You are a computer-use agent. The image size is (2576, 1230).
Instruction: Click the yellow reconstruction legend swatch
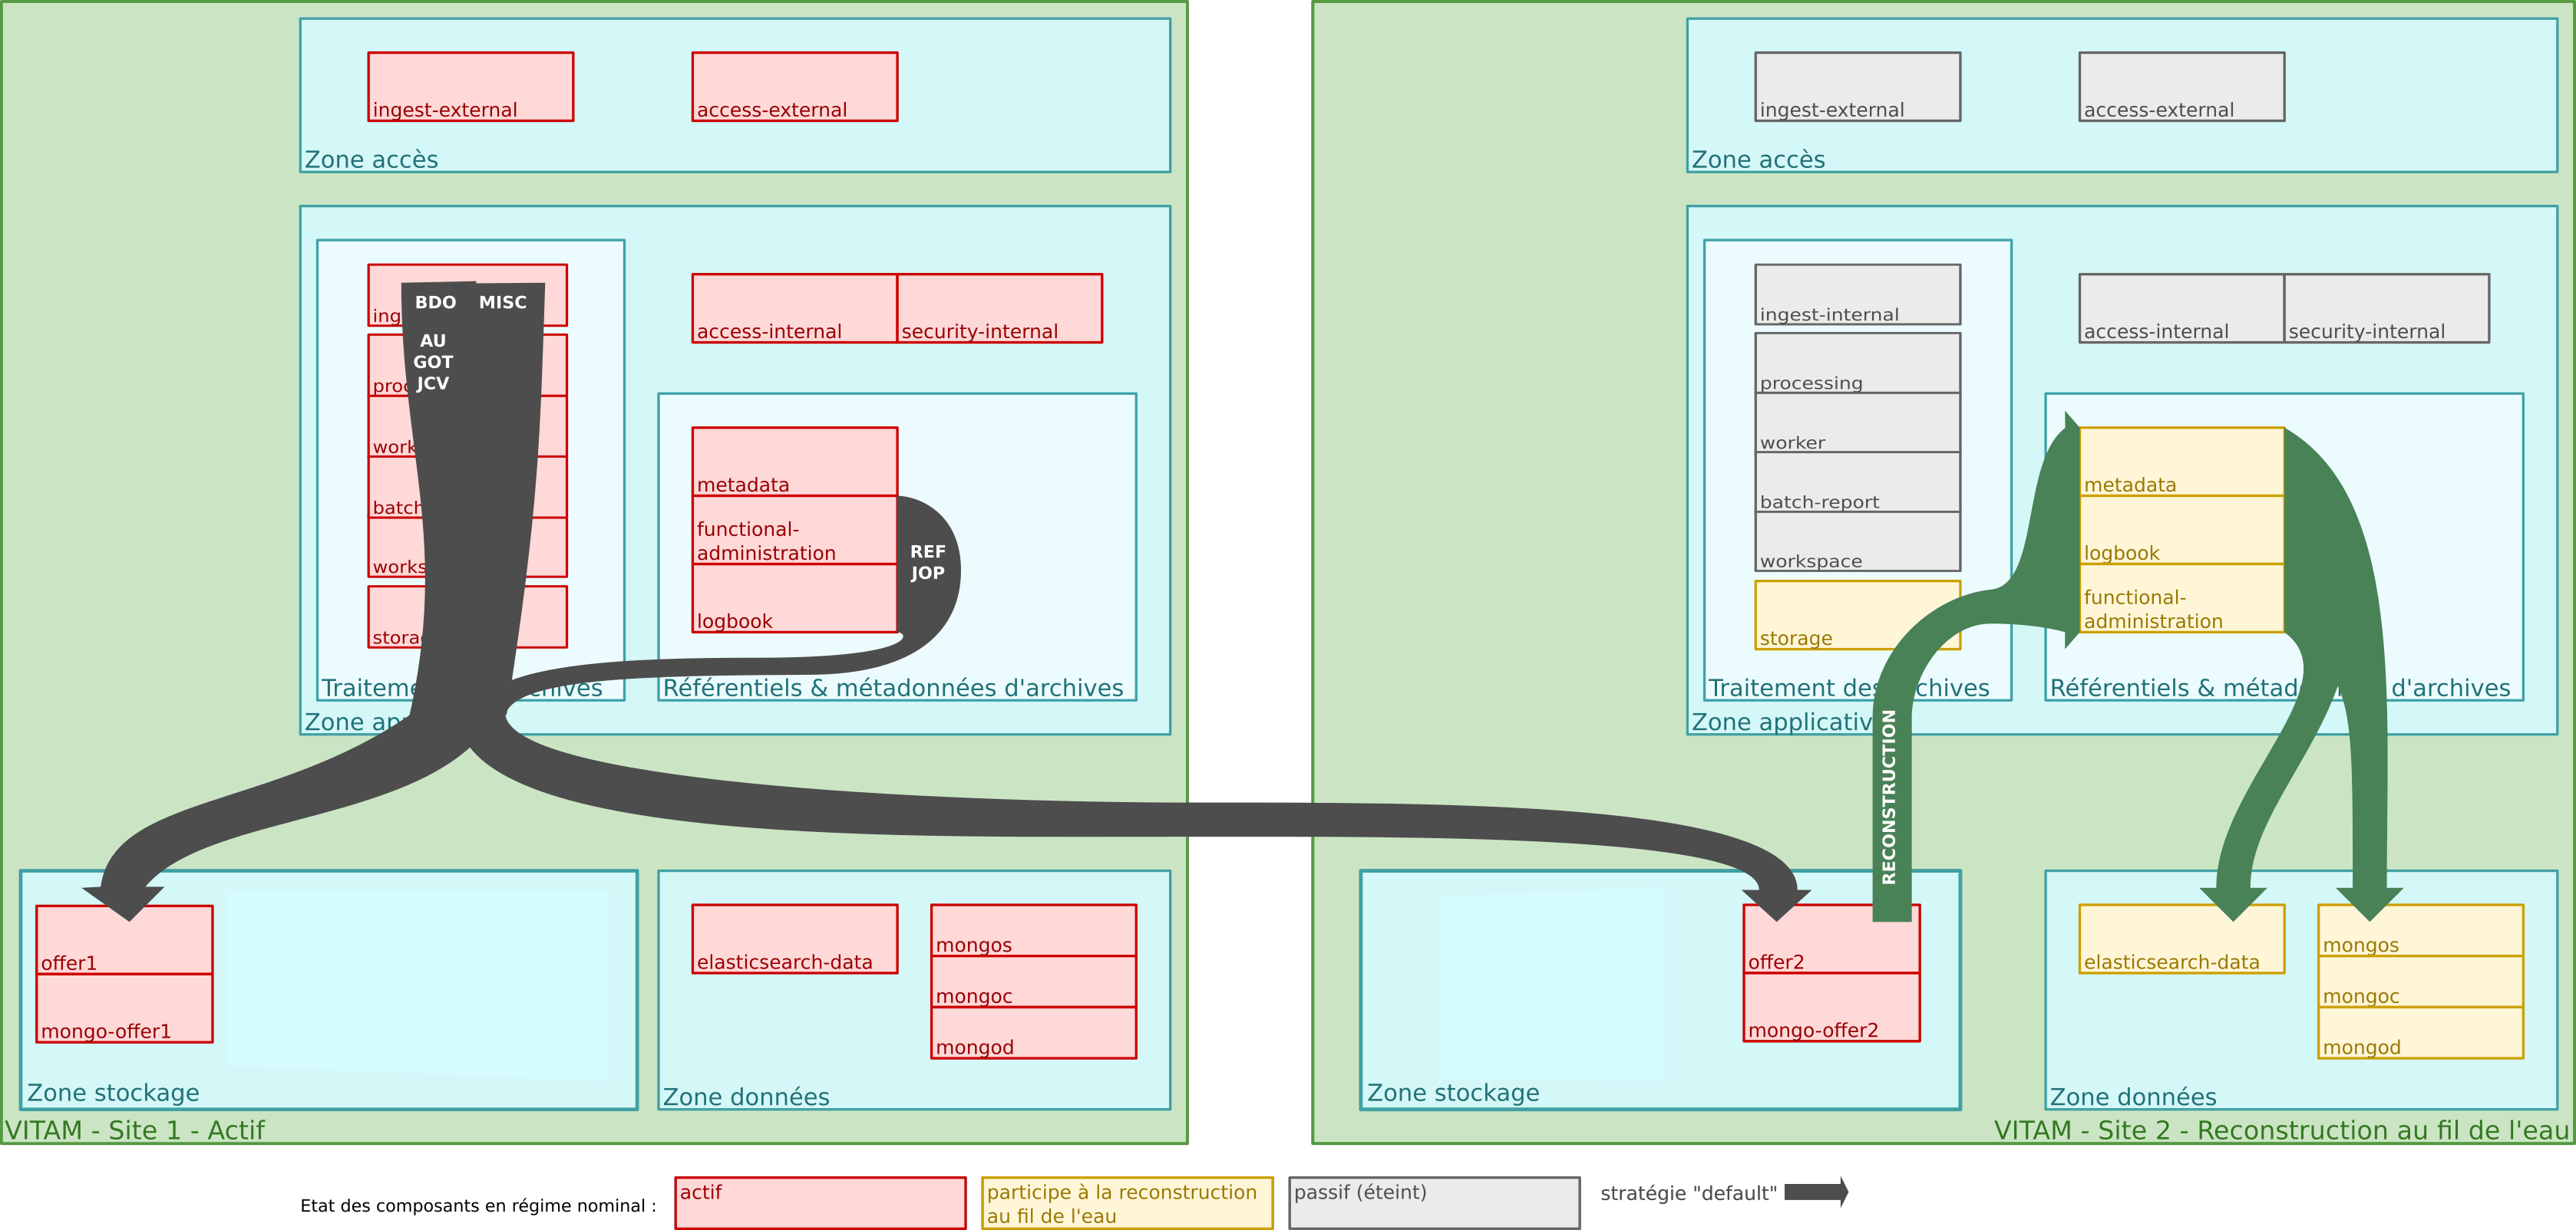point(1127,1202)
